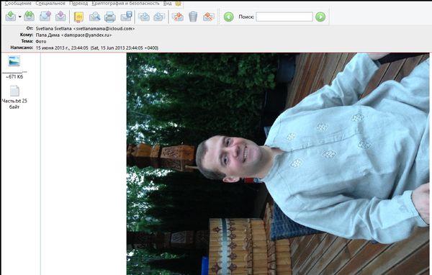Reply to all with the double-arrow envelope icon
432x275 pixels.
coord(29,17)
